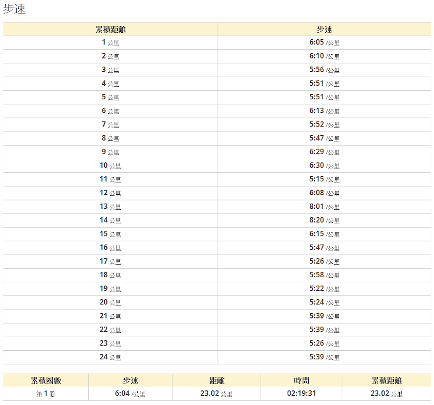This screenshot has height=405, width=434.
Task: Select the 23 公里 distance cell
Action: (111, 344)
